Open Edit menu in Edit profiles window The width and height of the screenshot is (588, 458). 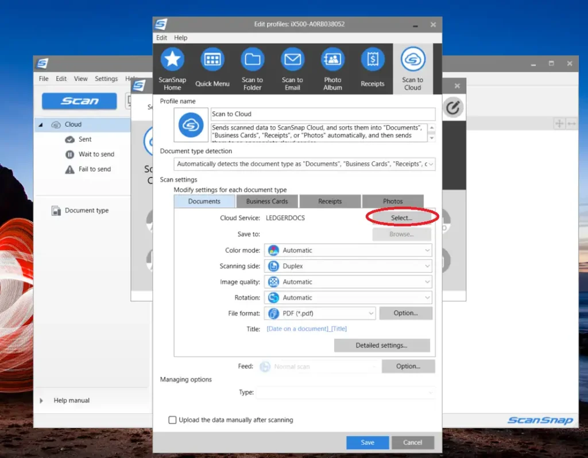[x=161, y=38]
